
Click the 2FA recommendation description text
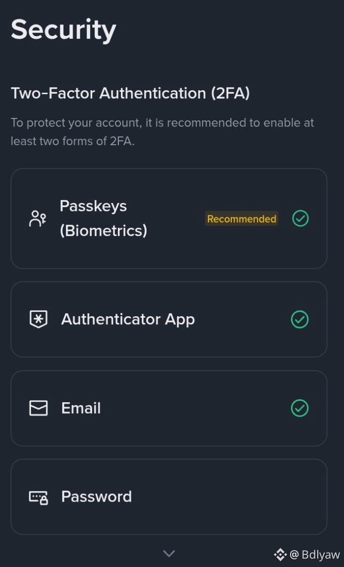[x=162, y=132]
